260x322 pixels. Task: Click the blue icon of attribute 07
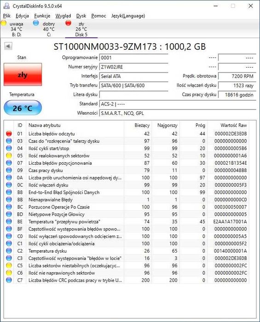[x=9, y=163]
